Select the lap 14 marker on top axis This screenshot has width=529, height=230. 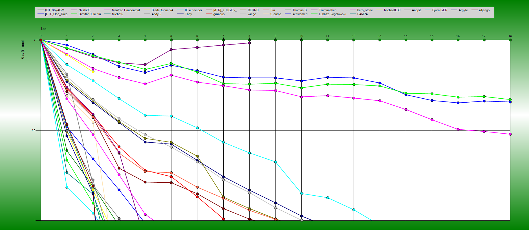tap(406, 40)
